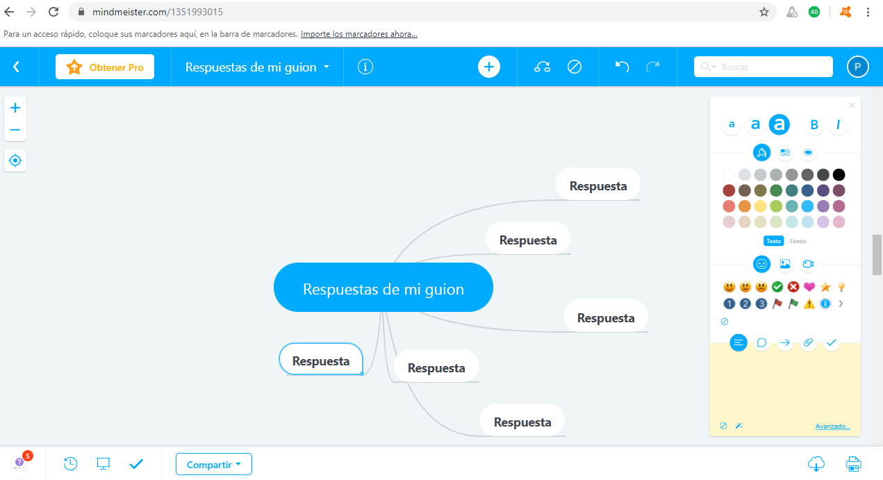Open Avanzado link in notes panel
The image size is (883, 480).
832,427
